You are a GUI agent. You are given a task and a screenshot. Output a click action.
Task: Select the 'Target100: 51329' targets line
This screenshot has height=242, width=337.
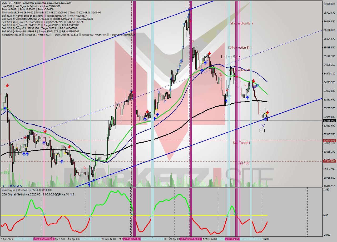pyautogui.click(x=68, y=34)
